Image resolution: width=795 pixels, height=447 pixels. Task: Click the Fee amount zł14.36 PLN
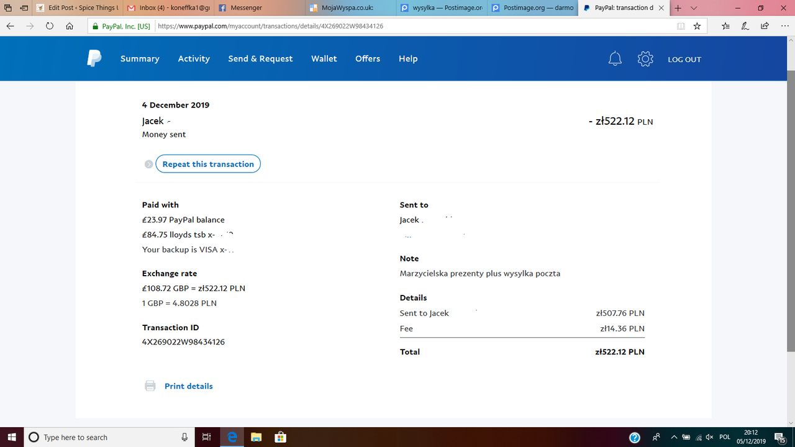[622, 328]
